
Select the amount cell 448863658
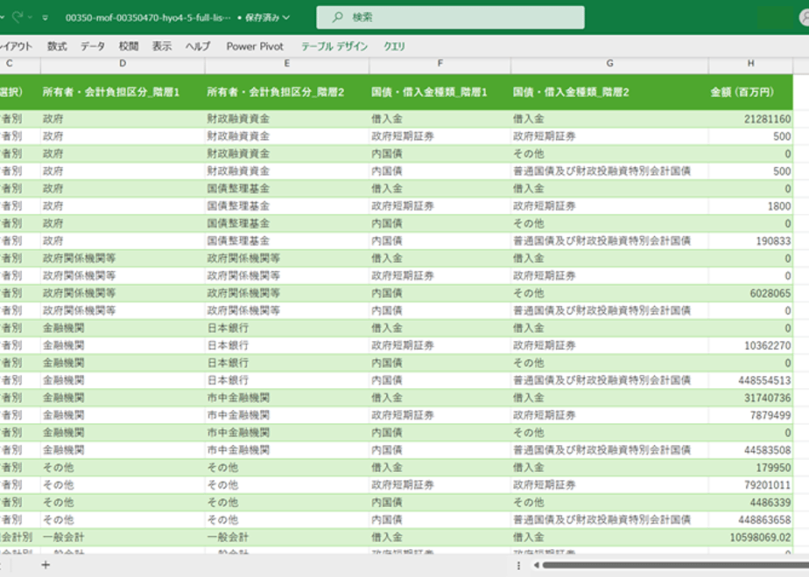pyautogui.click(x=750, y=520)
